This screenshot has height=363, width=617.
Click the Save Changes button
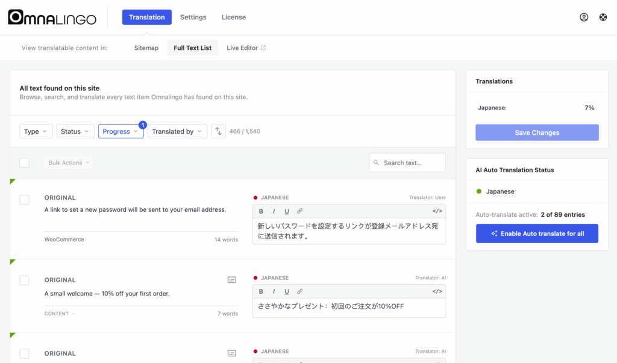537,132
